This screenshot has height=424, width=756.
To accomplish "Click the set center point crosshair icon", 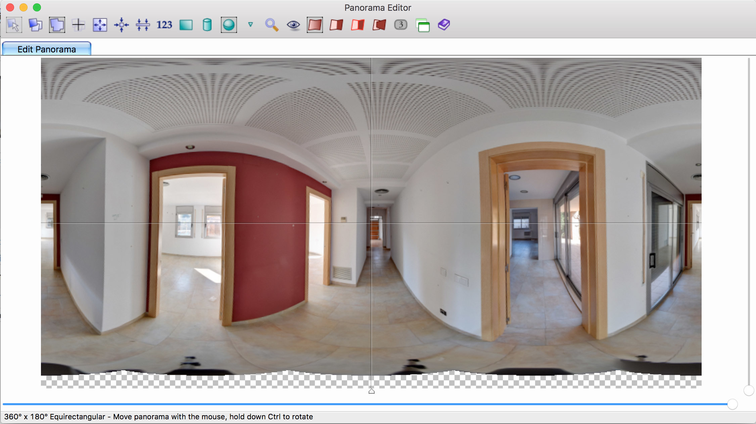I will 78,25.
